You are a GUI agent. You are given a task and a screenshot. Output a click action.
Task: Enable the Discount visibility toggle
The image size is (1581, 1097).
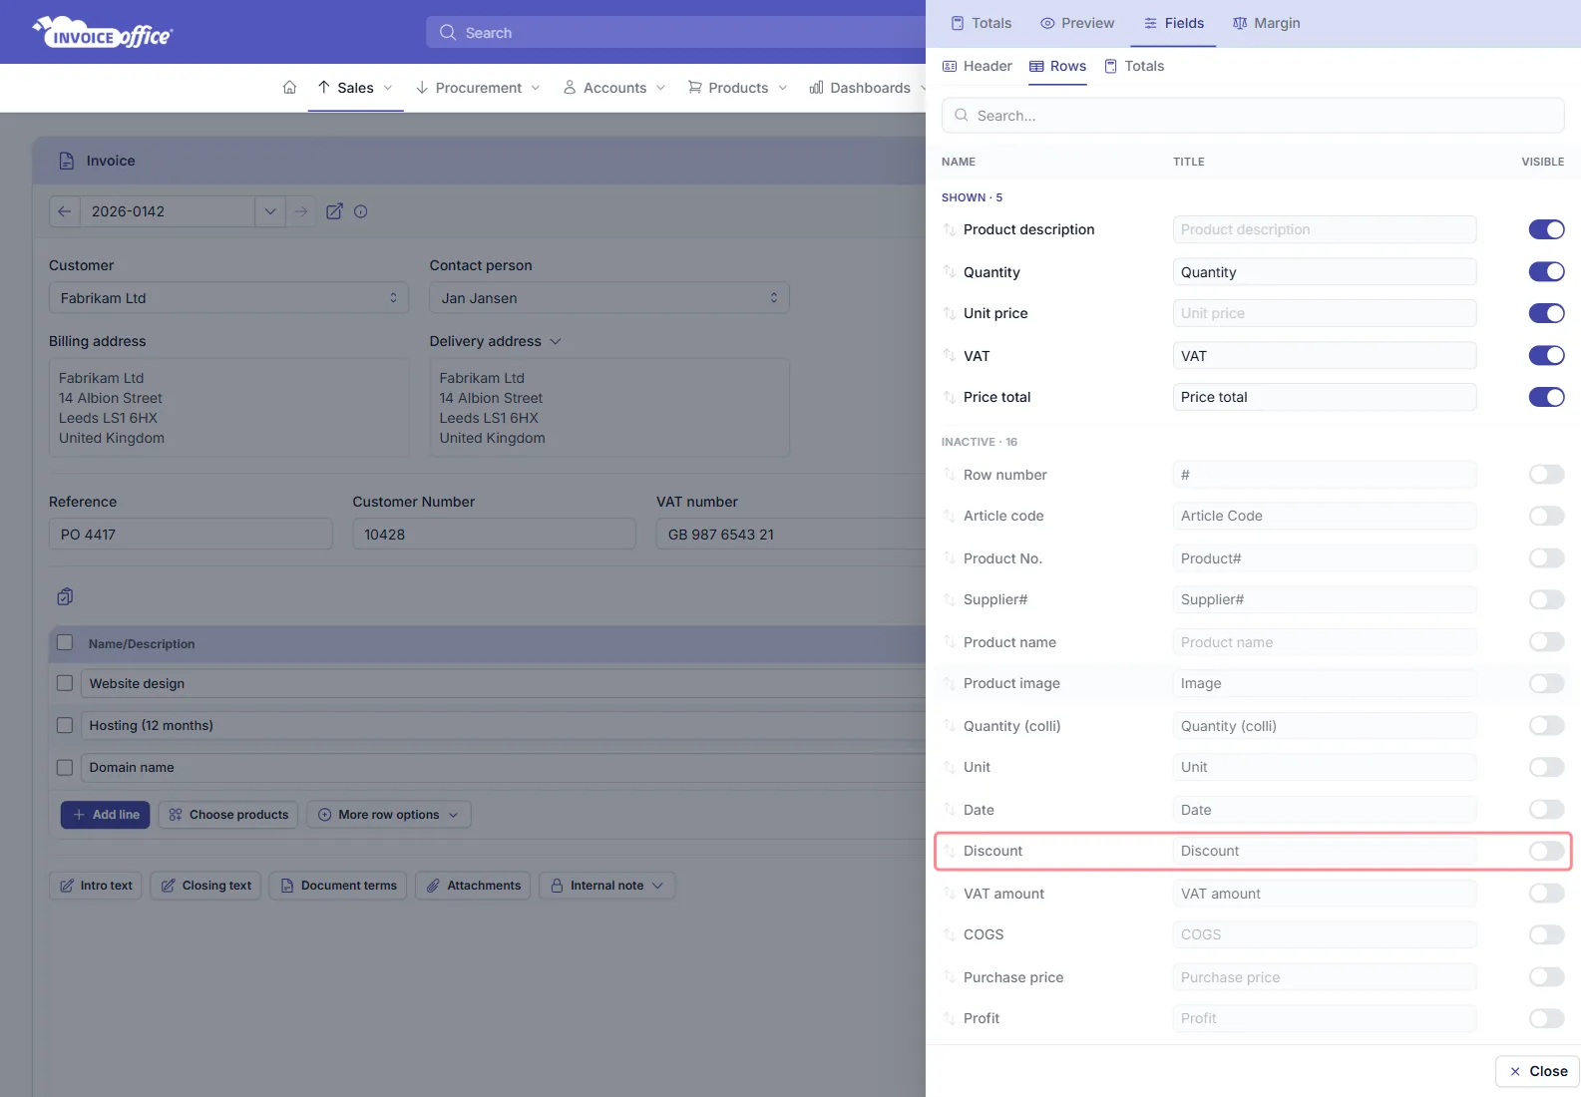[x=1546, y=851]
